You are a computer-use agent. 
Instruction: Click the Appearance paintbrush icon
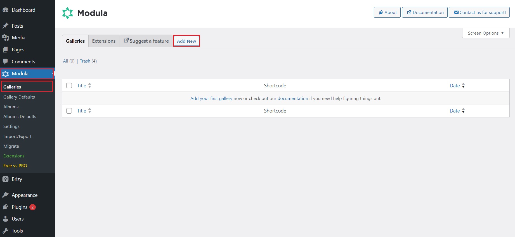click(x=5, y=195)
